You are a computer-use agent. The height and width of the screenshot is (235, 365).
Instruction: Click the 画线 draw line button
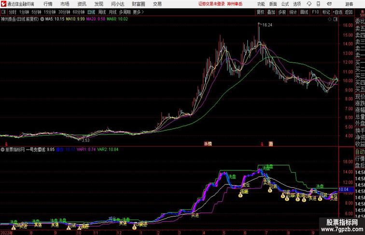click(304, 12)
